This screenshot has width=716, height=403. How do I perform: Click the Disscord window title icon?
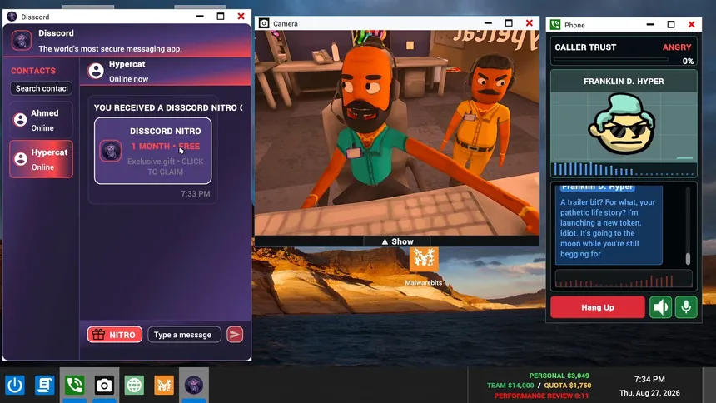tap(12, 17)
